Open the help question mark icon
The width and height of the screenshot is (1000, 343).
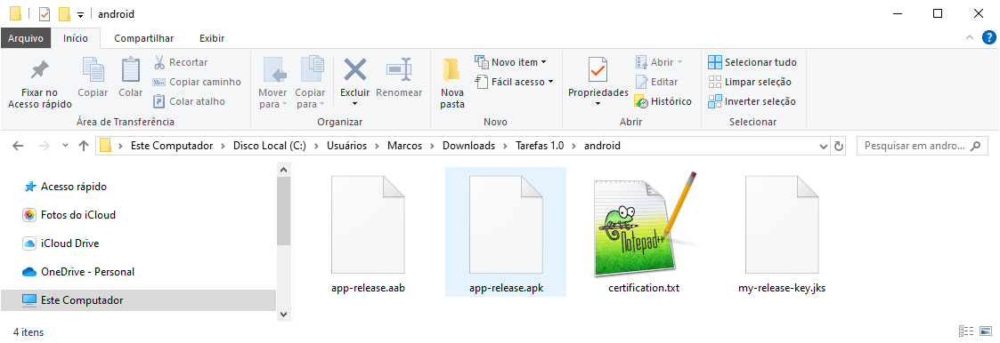coord(988,38)
